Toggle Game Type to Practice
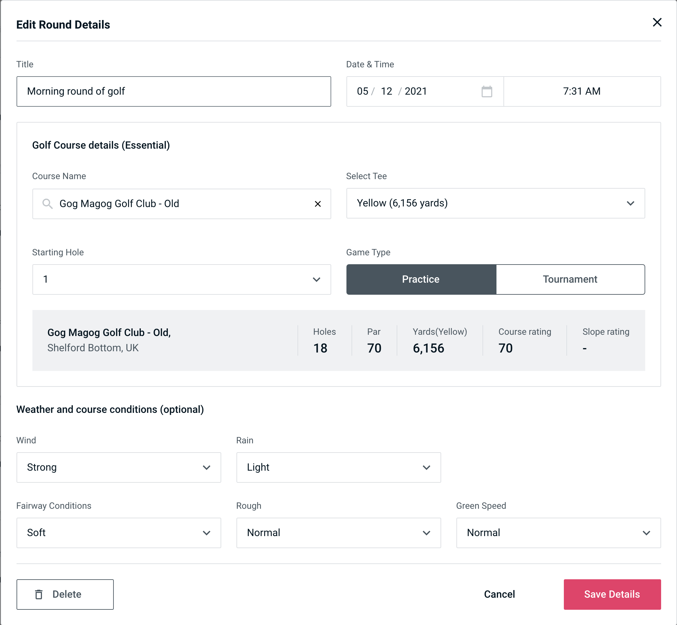The width and height of the screenshot is (677, 625). point(421,279)
